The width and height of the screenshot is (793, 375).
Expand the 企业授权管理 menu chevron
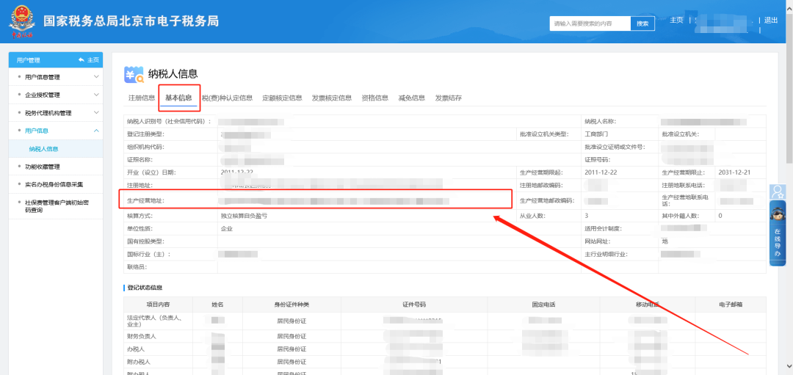(96, 95)
